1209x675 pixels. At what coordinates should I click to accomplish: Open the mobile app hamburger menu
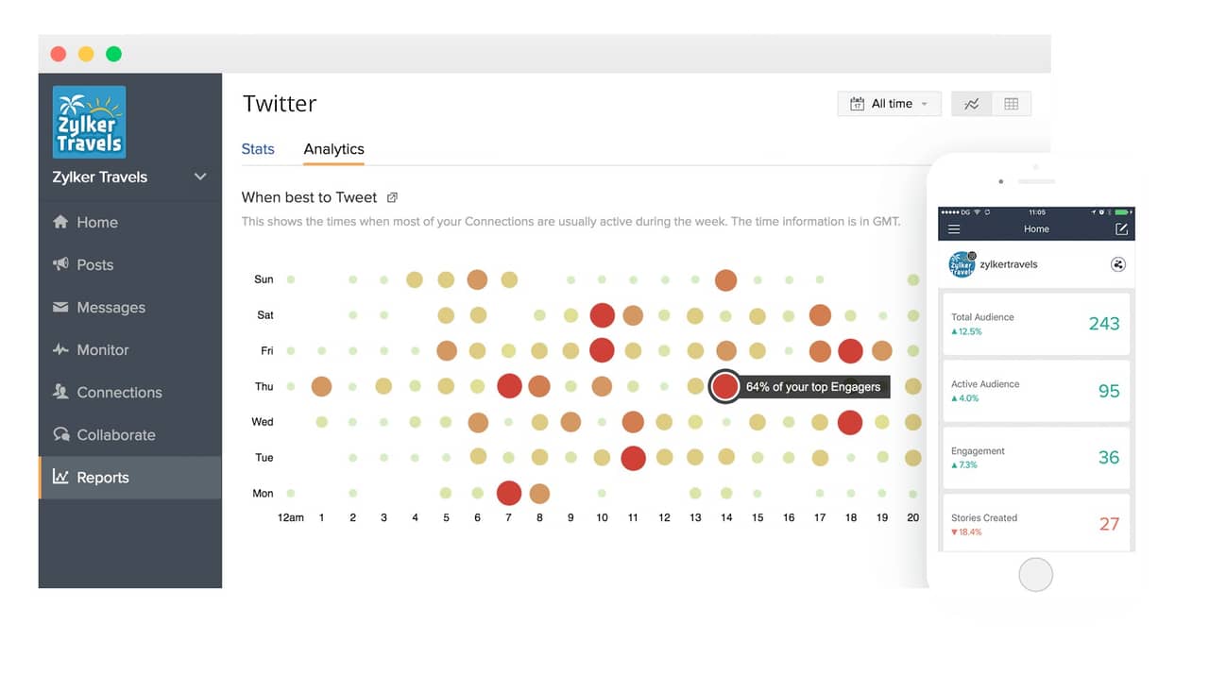pyautogui.click(x=956, y=228)
